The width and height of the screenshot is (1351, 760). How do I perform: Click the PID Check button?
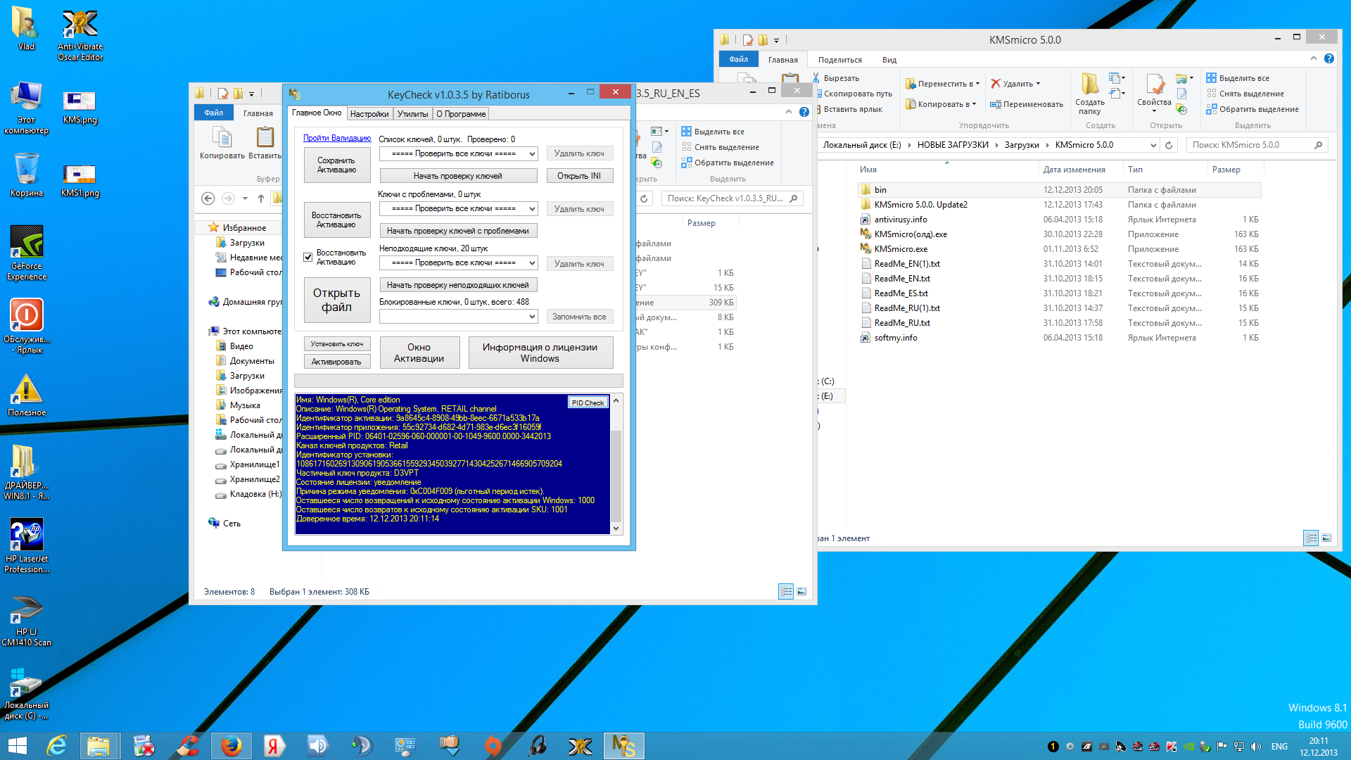pyautogui.click(x=588, y=403)
